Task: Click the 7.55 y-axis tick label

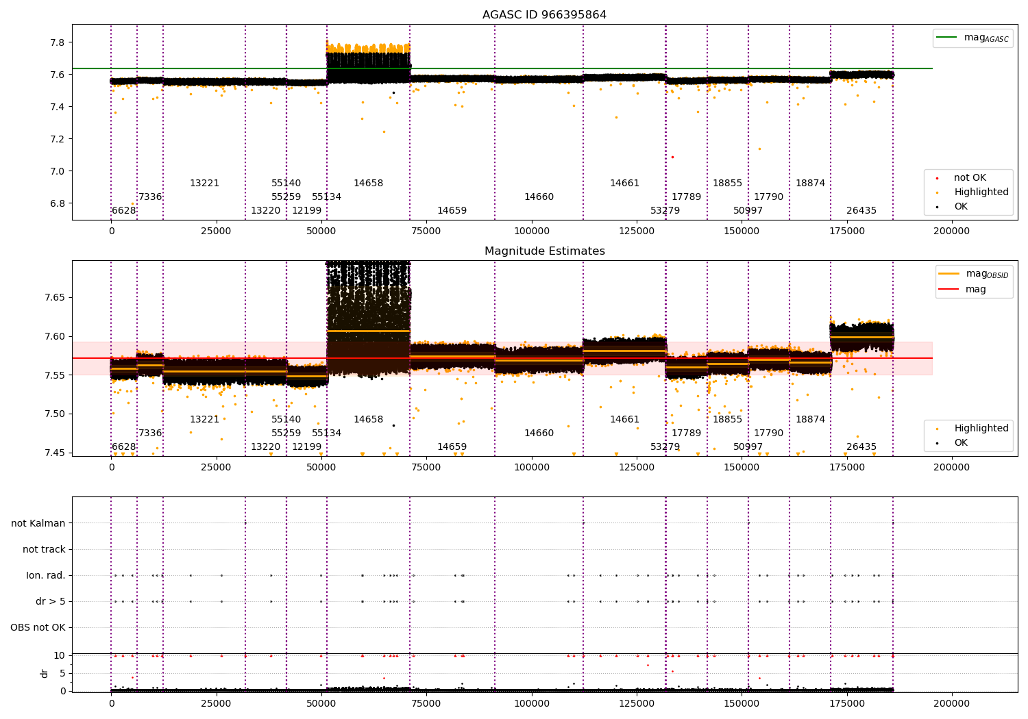Action: (x=54, y=375)
